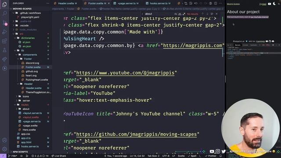This screenshot has height=158, width=281.
Task: Click Ln 14, Col 32 in status bar
Action: click(137, 156)
